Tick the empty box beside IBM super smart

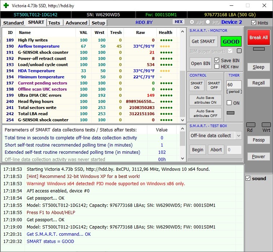click(x=239, y=51)
